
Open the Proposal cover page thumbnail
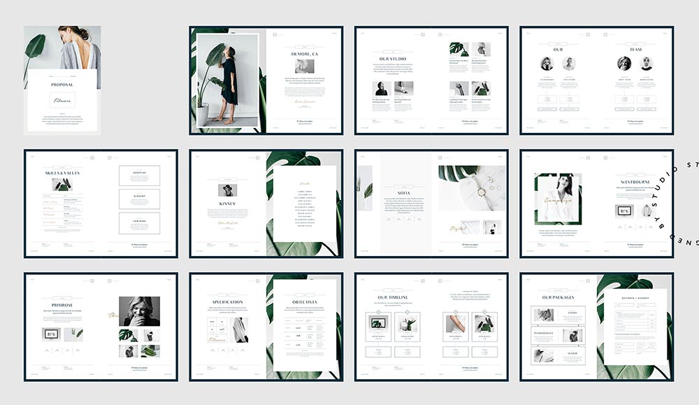click(x=62, y=80)
